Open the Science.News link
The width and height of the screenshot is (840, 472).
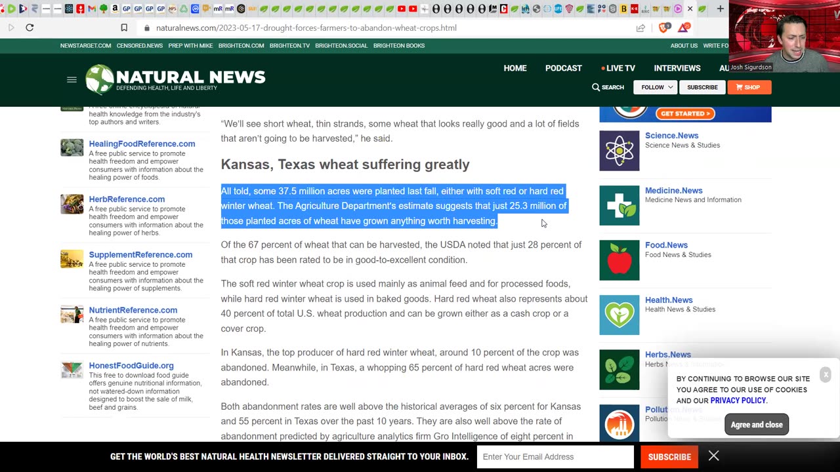671,136
